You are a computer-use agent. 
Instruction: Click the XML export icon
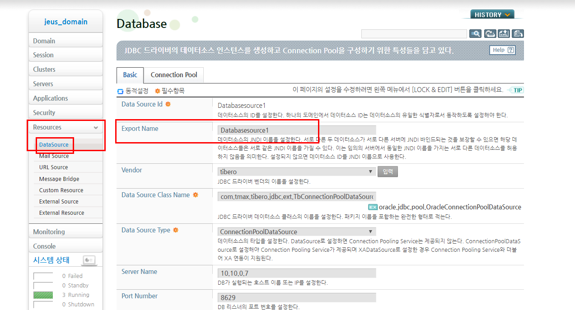[504, 34]
